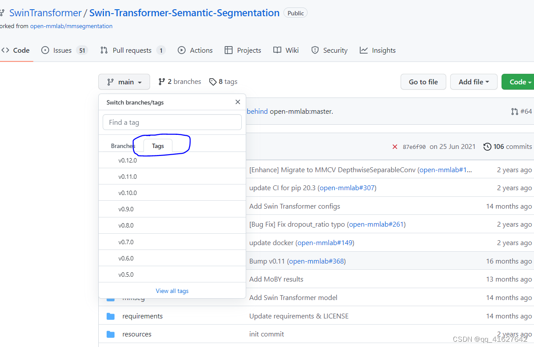Image resolution: width=534 pixels, height=347 pixels.
Task: Click the Security shield icon
Action: [x=315, y=50]
